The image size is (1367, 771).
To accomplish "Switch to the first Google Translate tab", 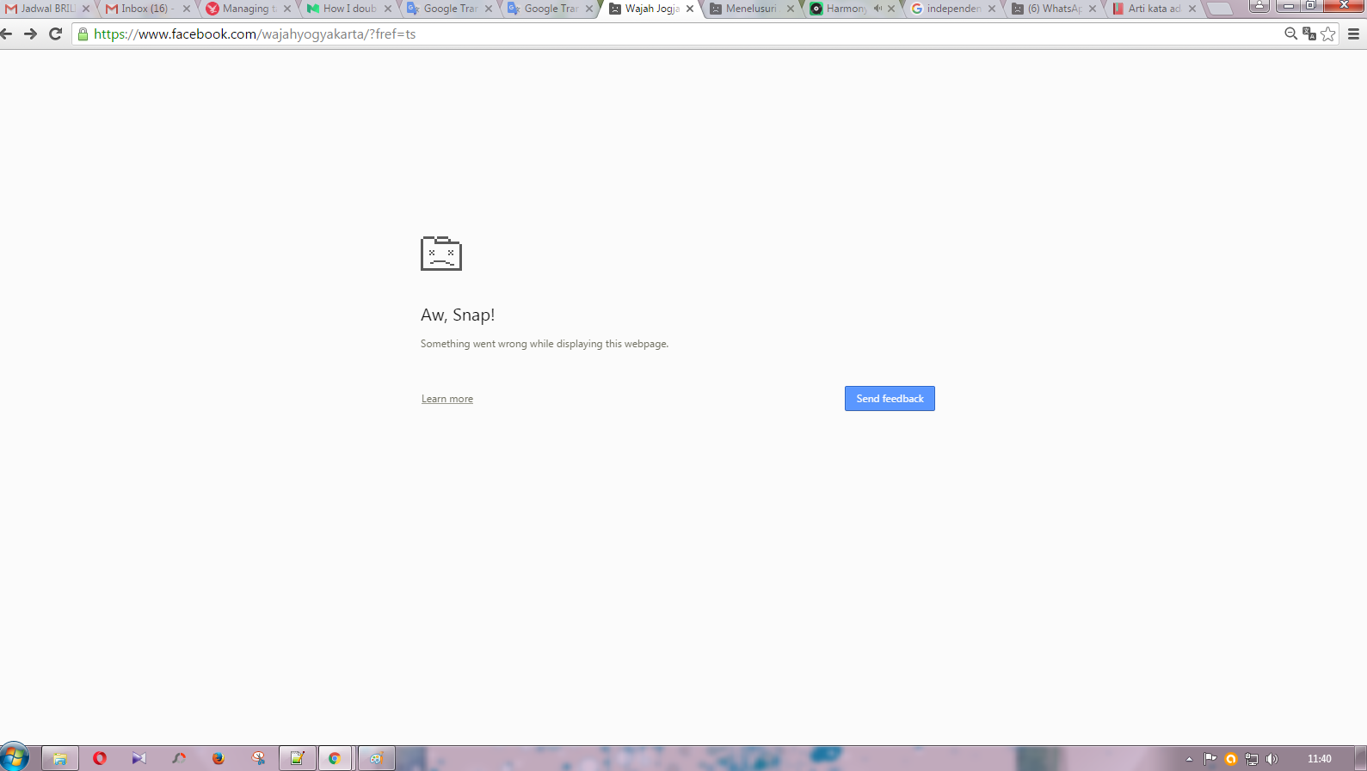I will 449,9.
